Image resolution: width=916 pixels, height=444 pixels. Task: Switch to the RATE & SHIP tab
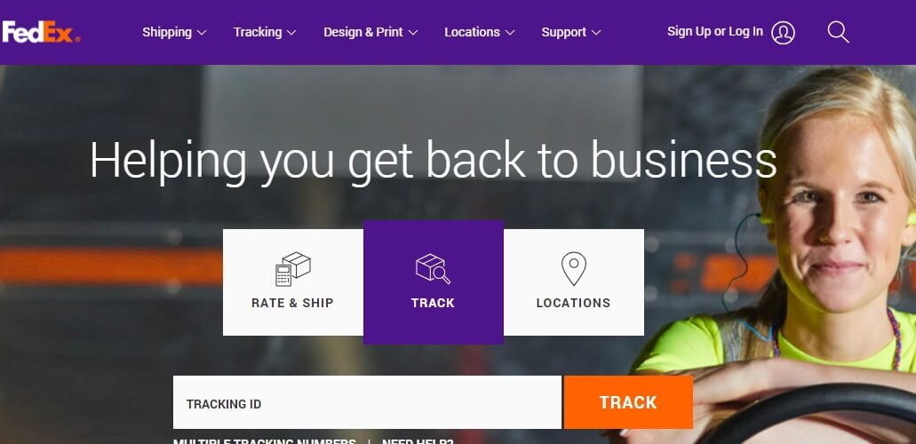pos(292,282)
